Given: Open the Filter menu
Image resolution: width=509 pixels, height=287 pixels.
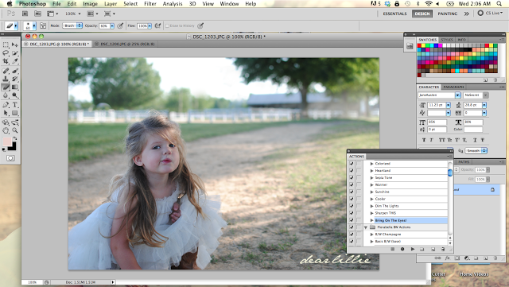Looking at the screenshot, I should click(x=150, y=3).
